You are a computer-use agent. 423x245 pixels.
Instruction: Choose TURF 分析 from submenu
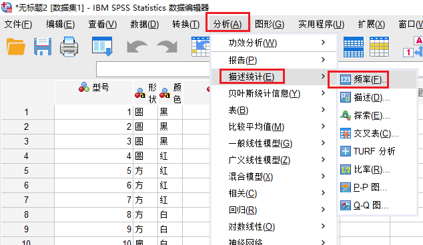377,151
